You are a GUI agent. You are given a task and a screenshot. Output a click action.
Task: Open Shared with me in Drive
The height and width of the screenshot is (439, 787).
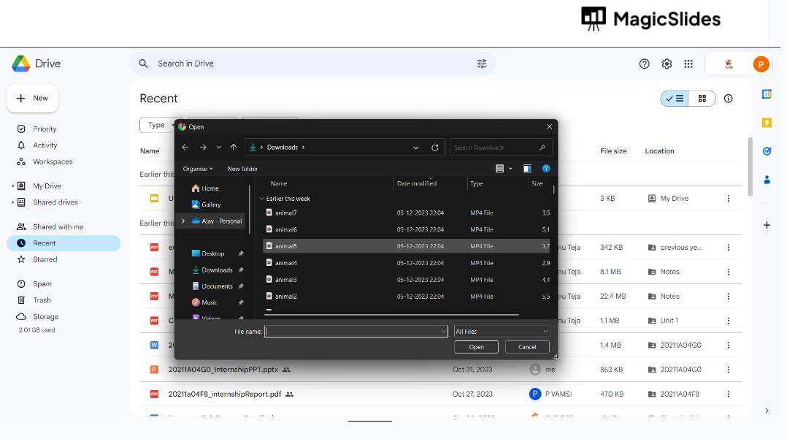[x=58, y=227]
